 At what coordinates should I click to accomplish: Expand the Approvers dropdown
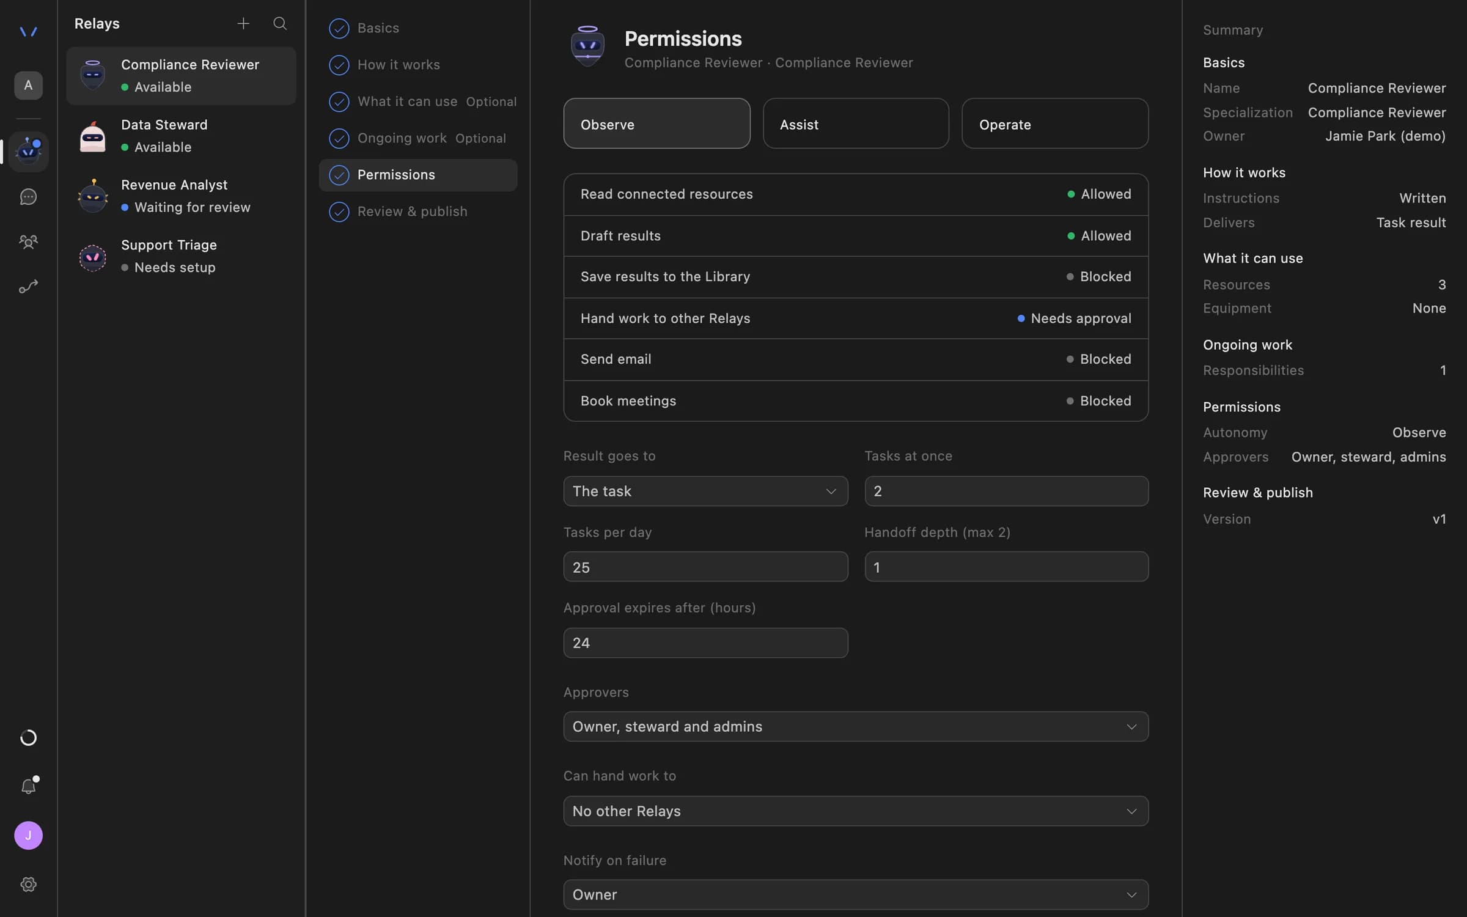(x=856, y=726)
